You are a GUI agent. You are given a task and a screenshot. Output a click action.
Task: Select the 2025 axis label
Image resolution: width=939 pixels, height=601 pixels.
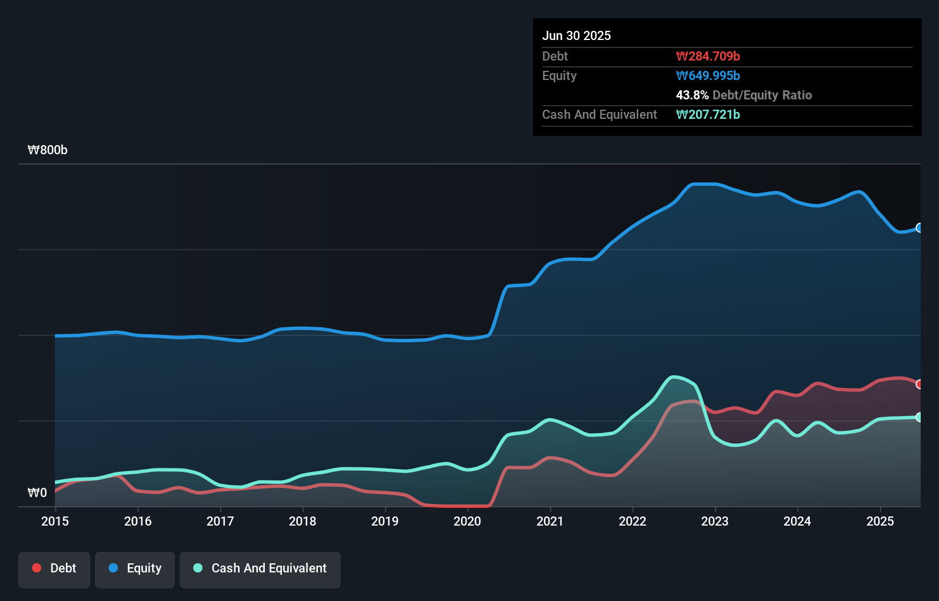click(881, 521)
